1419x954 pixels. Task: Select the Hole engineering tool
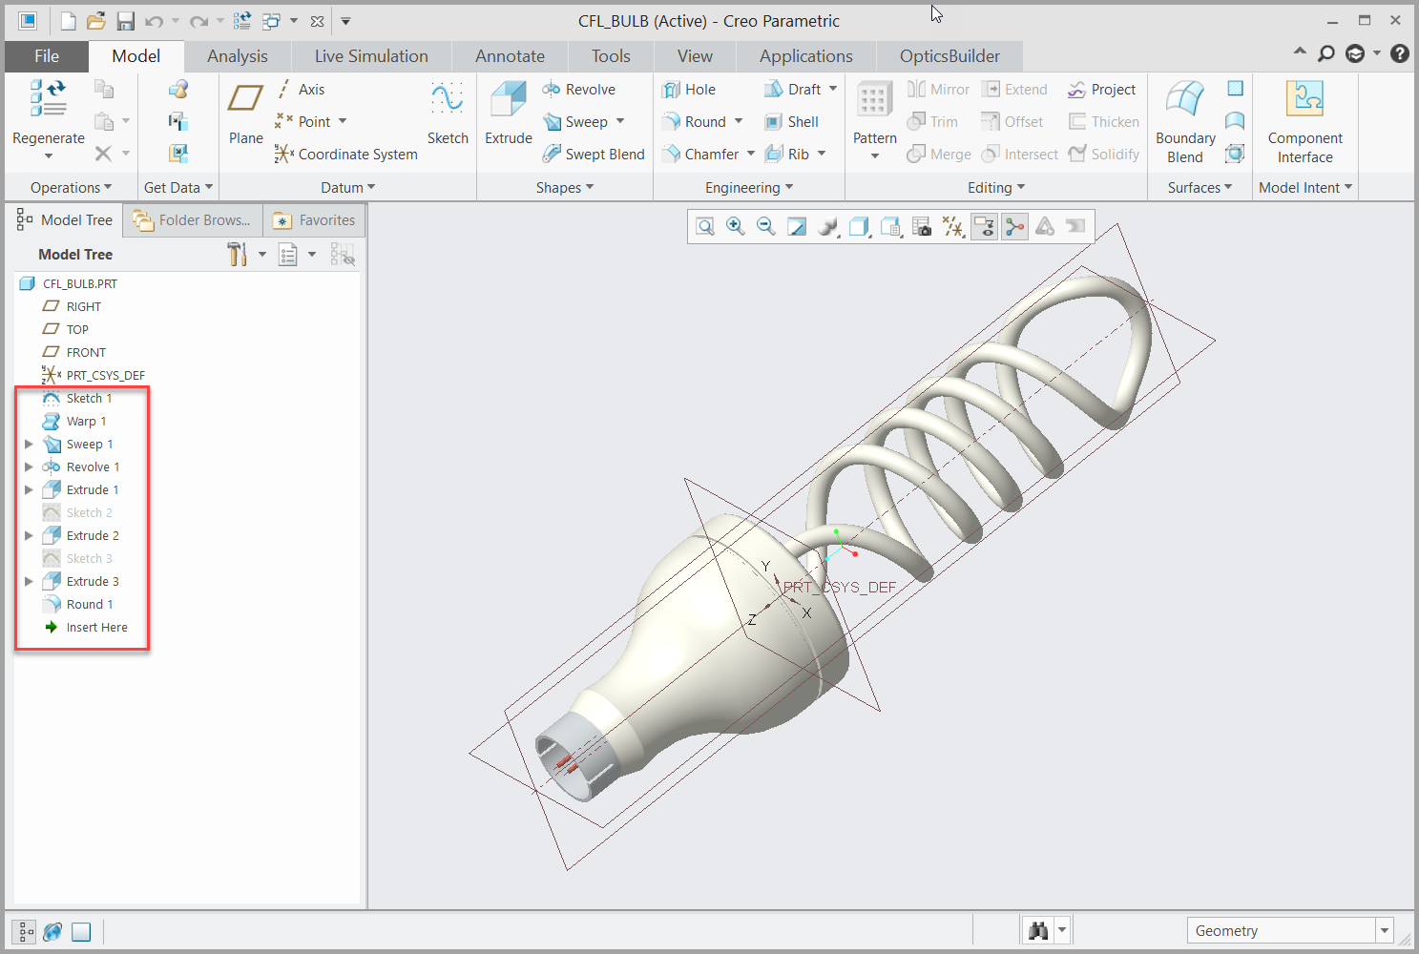(x=689, y=89)
